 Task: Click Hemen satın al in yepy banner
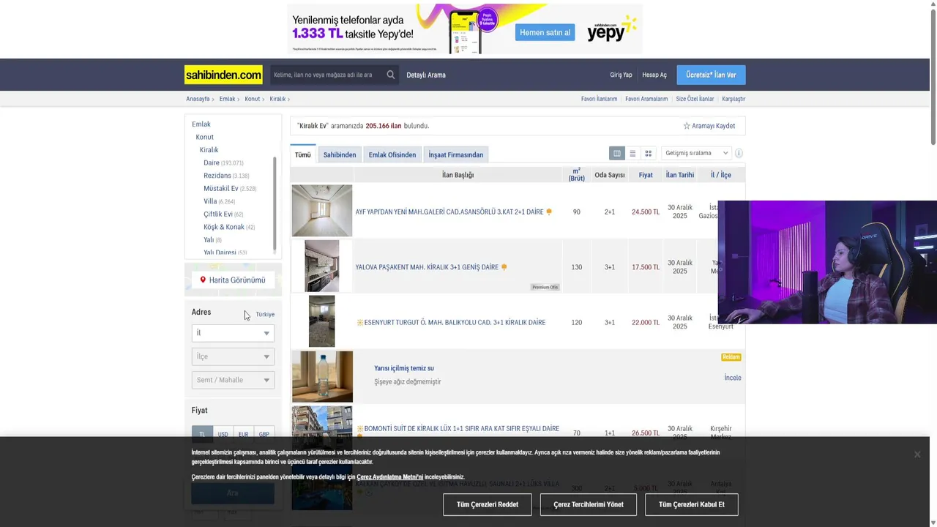tap(545, 32)
